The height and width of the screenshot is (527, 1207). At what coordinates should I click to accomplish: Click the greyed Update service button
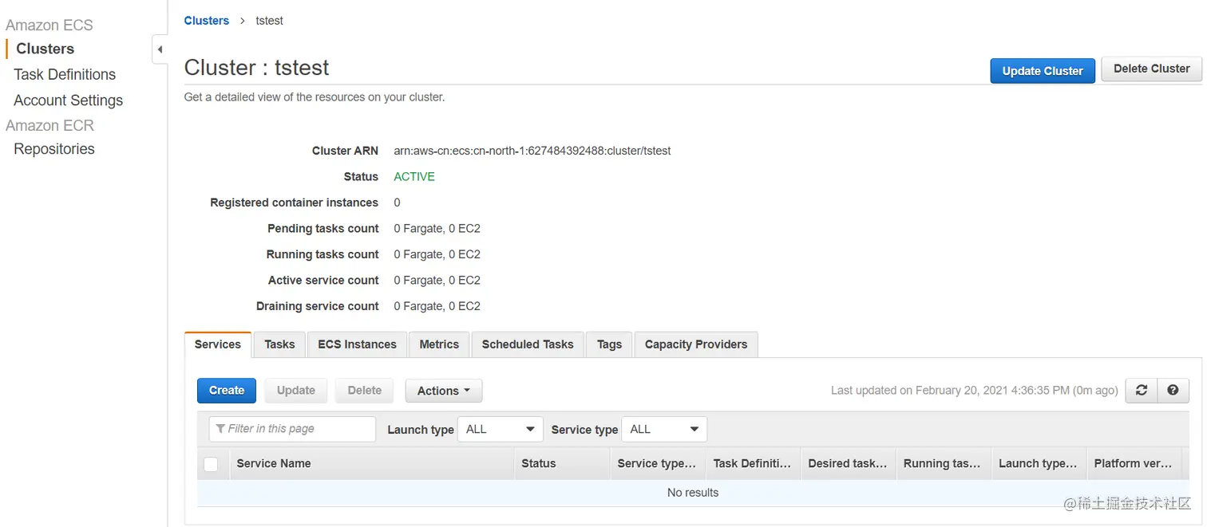pyautogui.click(x=296, y=391)
